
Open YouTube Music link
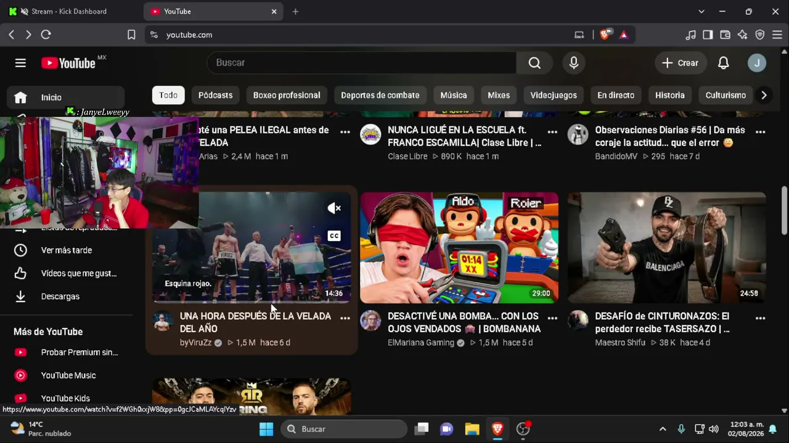click(65, 375)
